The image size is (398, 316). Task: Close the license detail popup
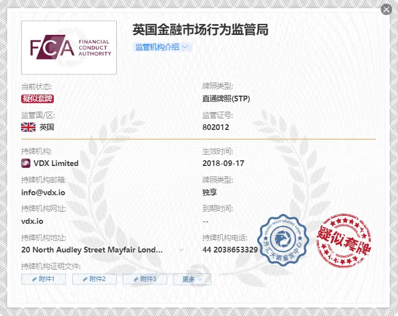[x=387, y=10]
